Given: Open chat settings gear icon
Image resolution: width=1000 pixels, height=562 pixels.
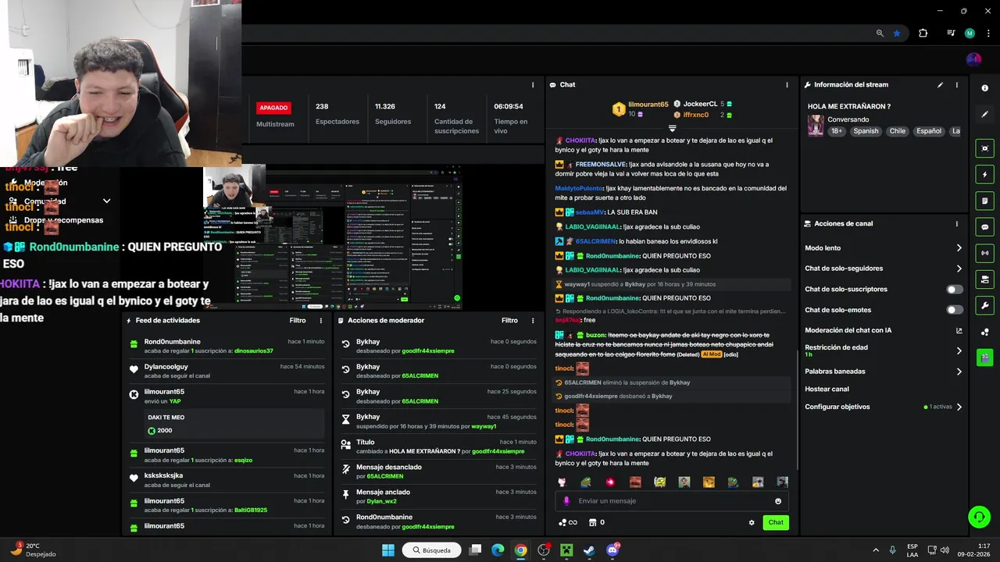Looking at the screenshot, I should [x=752, y=522].
